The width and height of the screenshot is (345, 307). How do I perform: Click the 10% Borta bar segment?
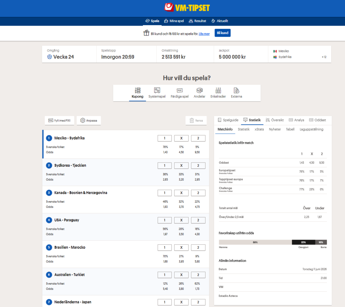[x=321, y=242]
